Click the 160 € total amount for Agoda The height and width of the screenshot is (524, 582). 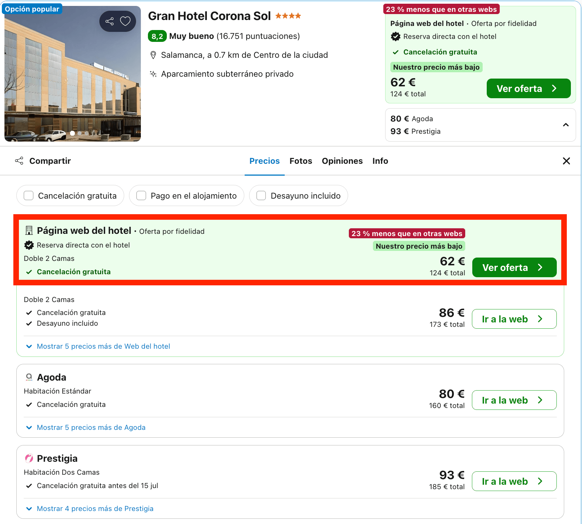[x=447, y=405]
